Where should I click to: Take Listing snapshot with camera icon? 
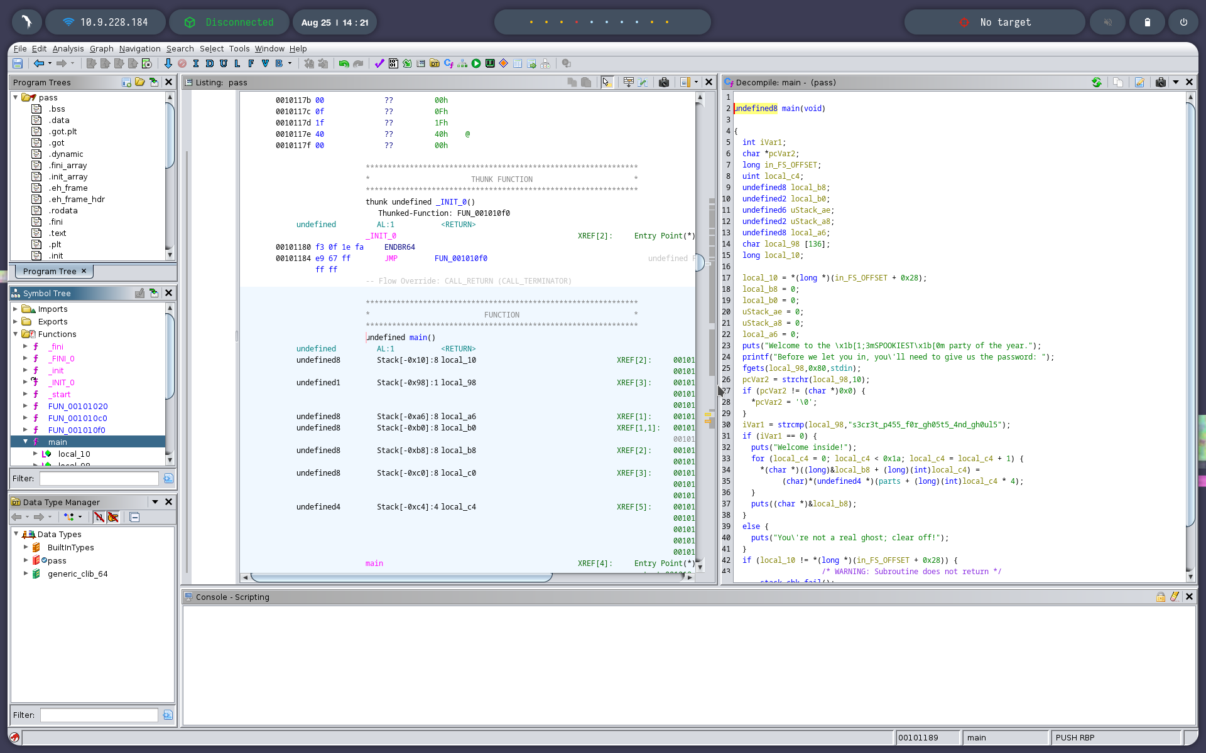664,82
